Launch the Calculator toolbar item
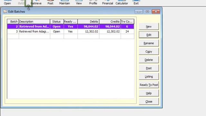This screenshot has width=206, height=116. click(x=122, y=3)
